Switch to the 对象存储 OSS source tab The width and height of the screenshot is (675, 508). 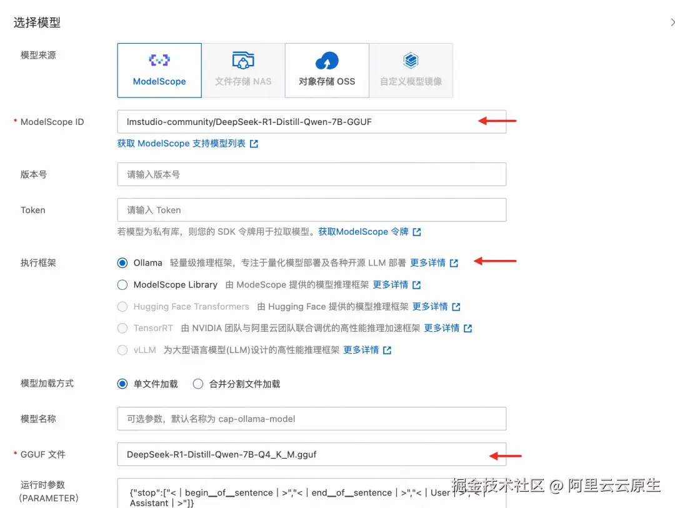click(326, 70)
